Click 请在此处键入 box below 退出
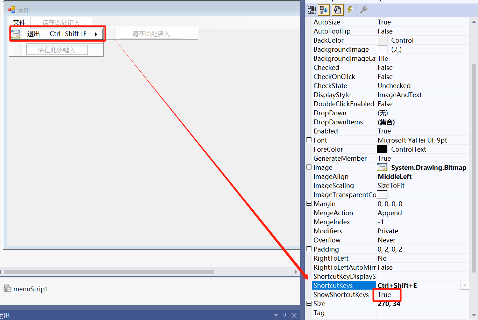Screen dimensions: 478x320 [57, 50]
